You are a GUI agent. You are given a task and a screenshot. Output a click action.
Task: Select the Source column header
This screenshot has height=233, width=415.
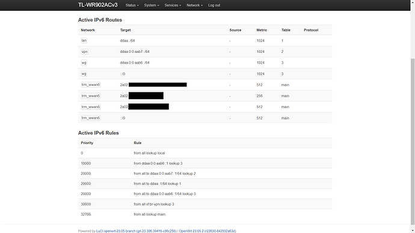(x=235, y=30)
